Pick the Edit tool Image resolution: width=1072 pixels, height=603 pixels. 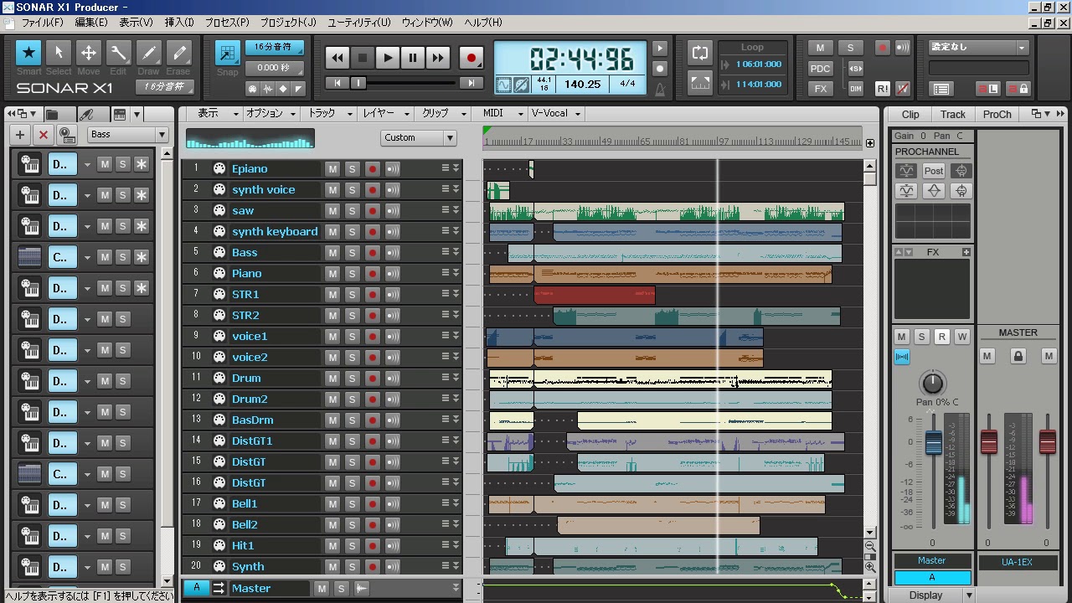pyautogui.click(x=119, y=54)
